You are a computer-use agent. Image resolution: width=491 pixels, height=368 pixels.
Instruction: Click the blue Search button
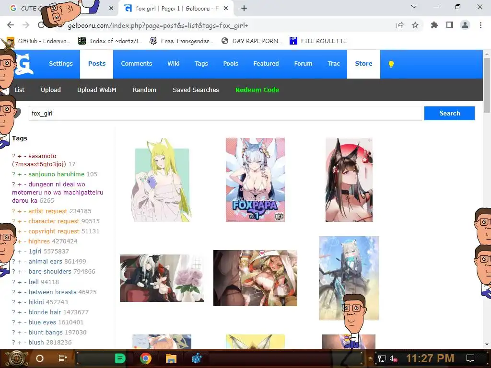449,113
